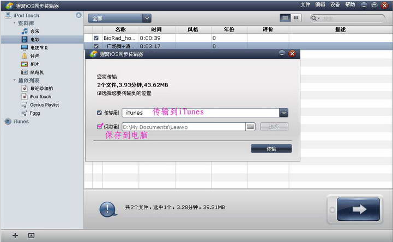Viewport: 393px width, 242px height.
Task: Click the big transfer arrow button
Action: tap(358, 209)
